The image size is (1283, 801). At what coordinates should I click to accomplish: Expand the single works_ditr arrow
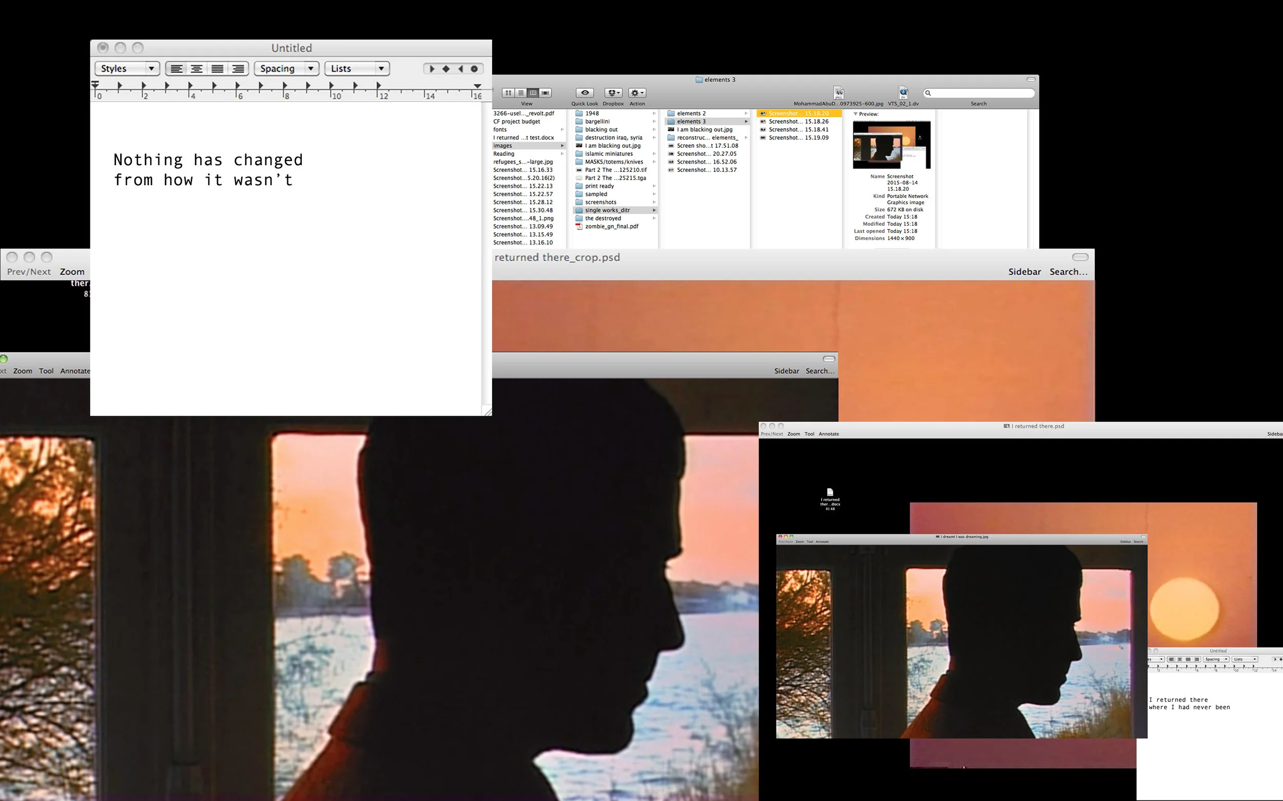[x=654, y=210]
